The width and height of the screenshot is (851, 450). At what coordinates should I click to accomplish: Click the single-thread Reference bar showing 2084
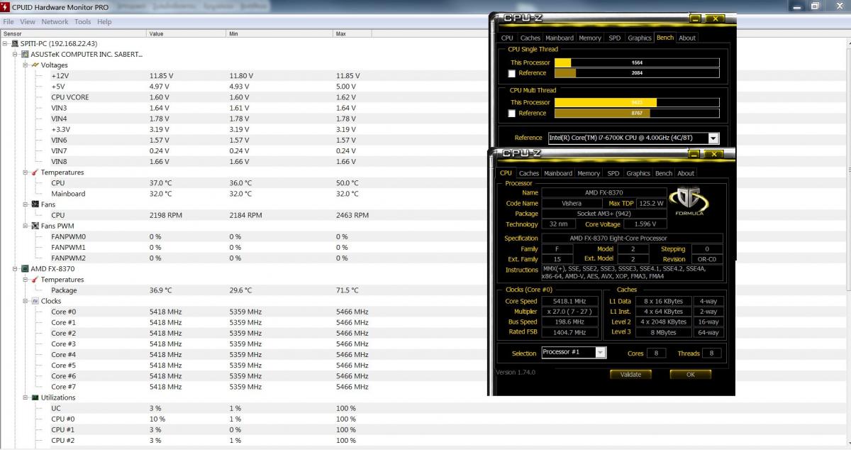coord(637,73)
